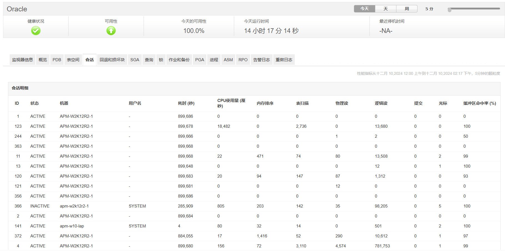Select the 今天 time range button
This screenshot has height=251, width=505.
click(x=364, y=9)
